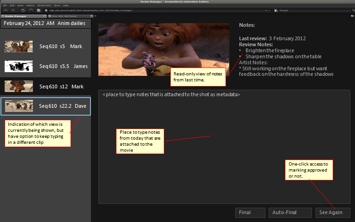Click the shot notes text area
This screenshot has height=222, width=355.
click(x=224, y=147)
